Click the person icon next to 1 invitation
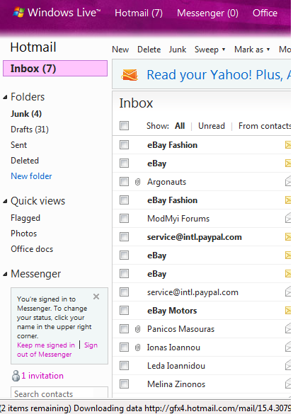This screenshot has width=293, height=414. 16,376
